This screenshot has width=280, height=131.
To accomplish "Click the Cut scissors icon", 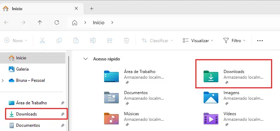I will [x=42, y=41].
